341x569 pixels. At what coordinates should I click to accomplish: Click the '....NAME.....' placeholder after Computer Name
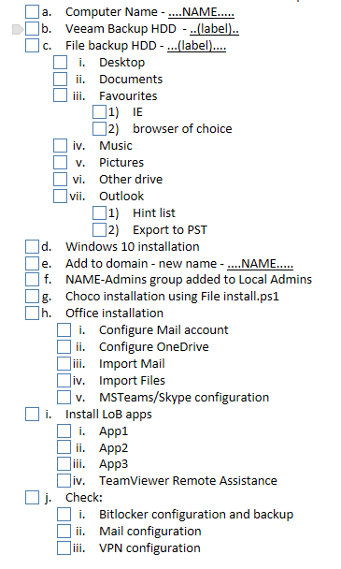201,12
